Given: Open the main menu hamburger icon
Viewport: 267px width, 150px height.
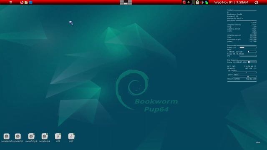Looking at the screenshot, I should pos(11,2).
